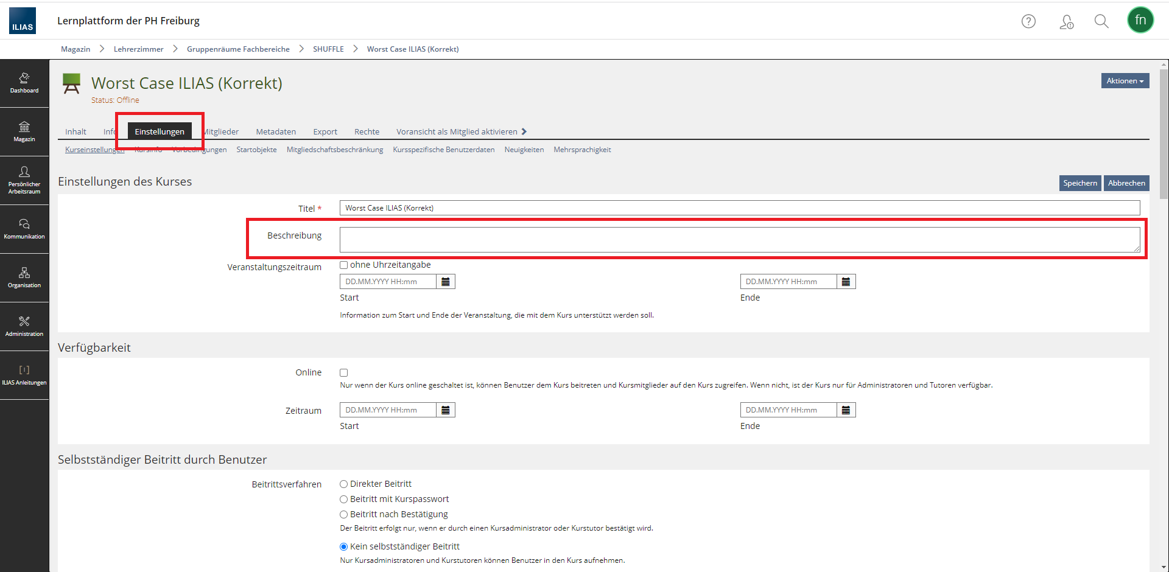Click the Speichern button

point(1079,183)
